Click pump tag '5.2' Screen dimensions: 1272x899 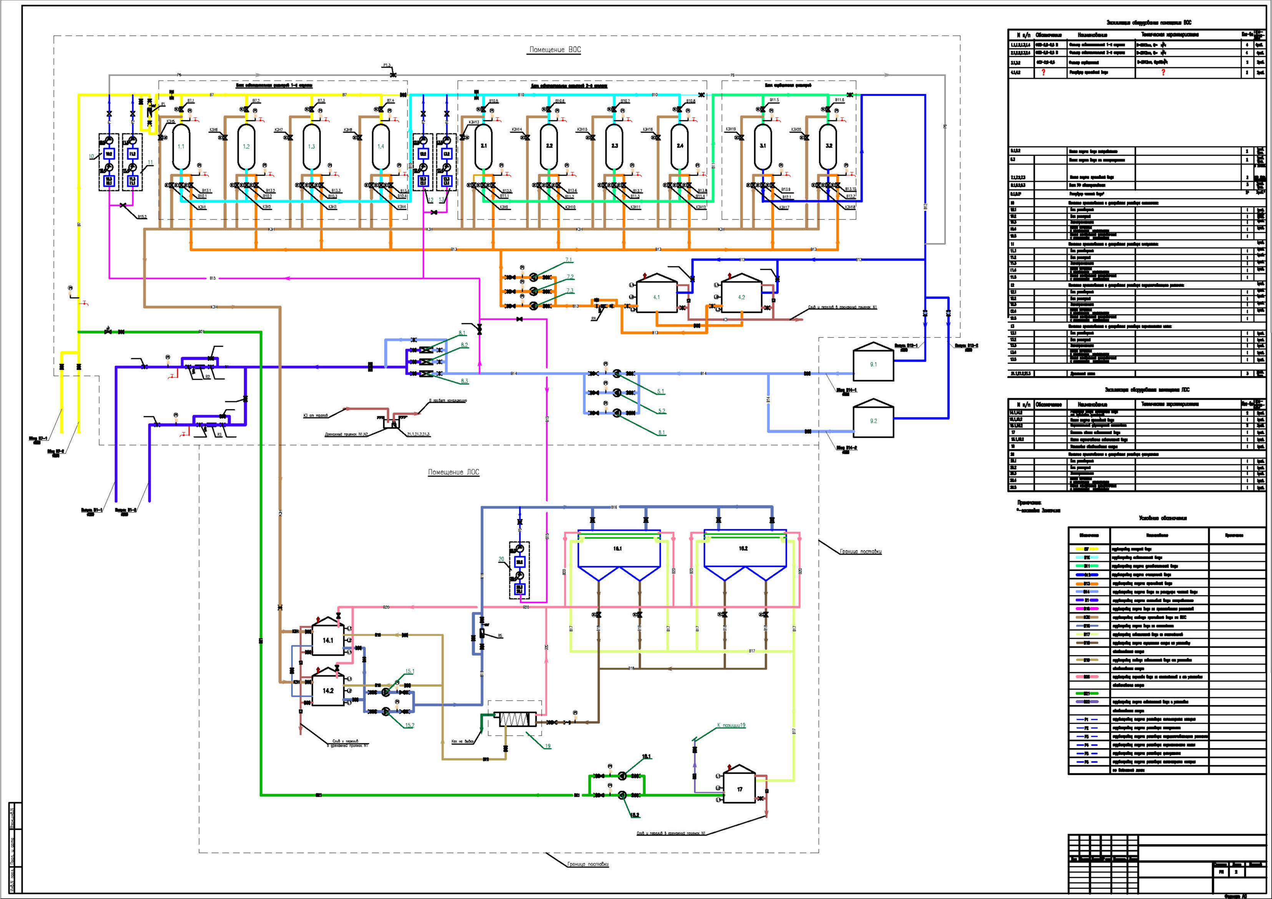pyautogui.click(x=662, y=411)
